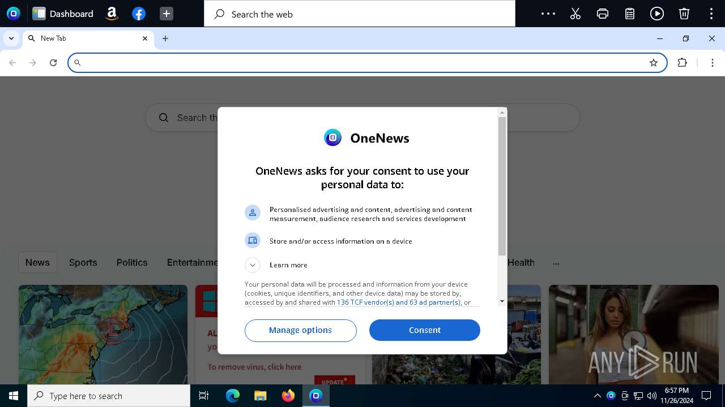This screenshot has width=725, height=407.
Task: Reload the current page
Action: tap(53, 63)
